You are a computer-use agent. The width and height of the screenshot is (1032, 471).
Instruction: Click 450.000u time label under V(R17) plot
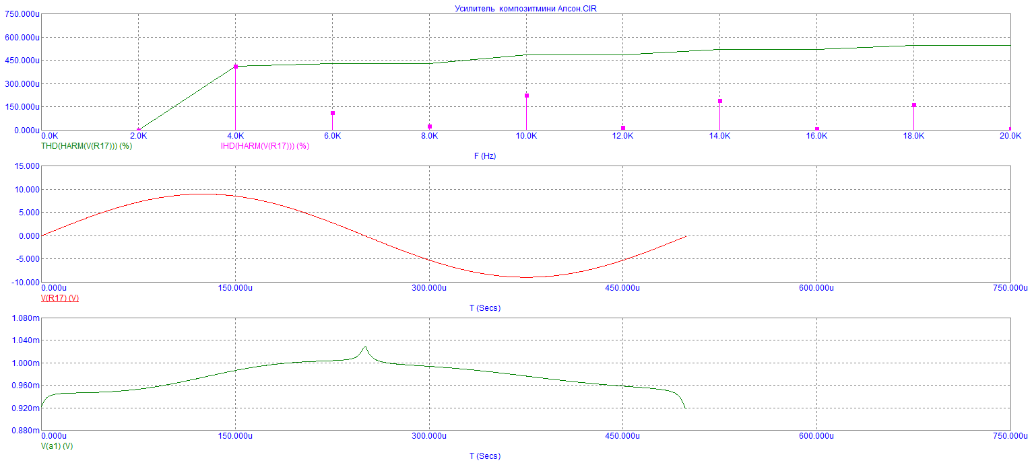[623, 288]
